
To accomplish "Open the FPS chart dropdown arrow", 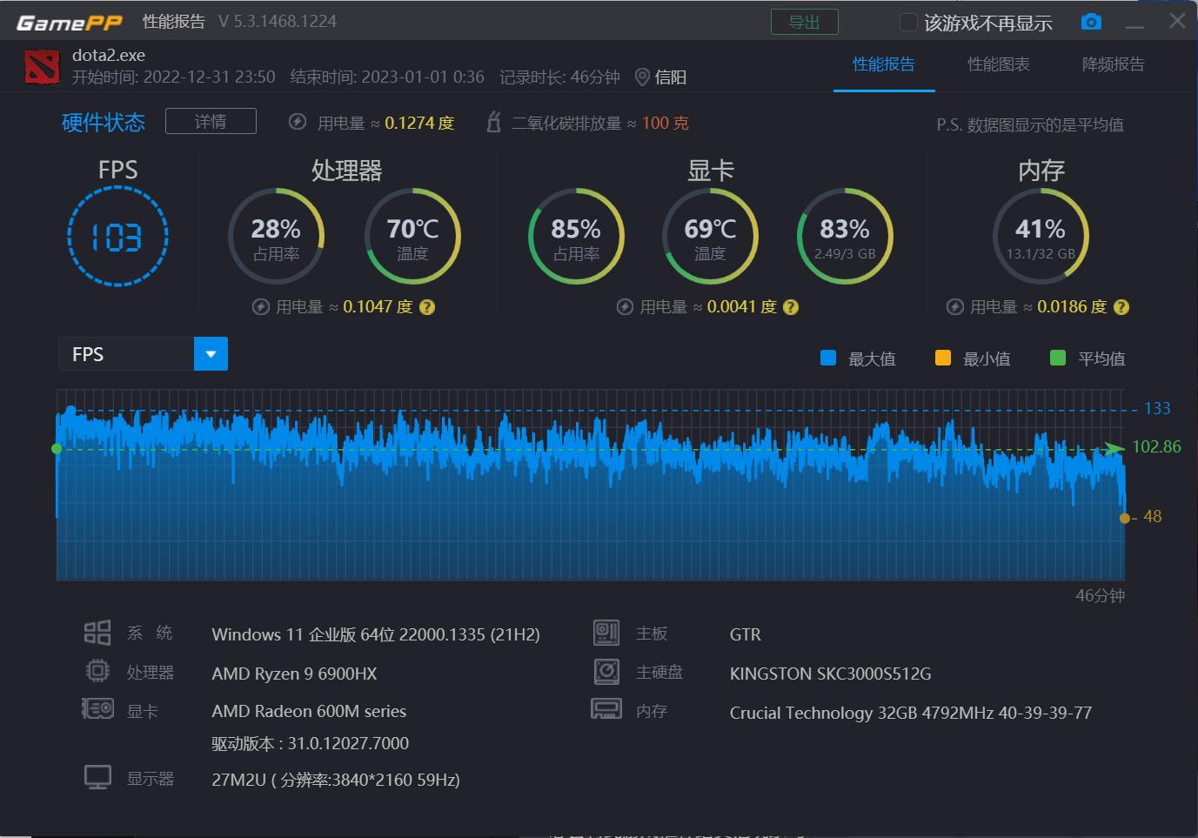I will pyautogui.click(x=211, y=353).
